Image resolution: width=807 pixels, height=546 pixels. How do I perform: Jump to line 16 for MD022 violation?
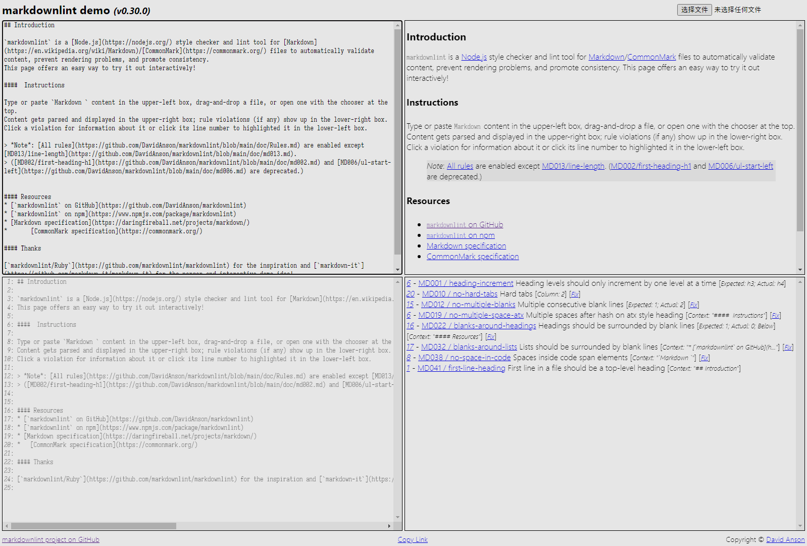click(410, 326)
